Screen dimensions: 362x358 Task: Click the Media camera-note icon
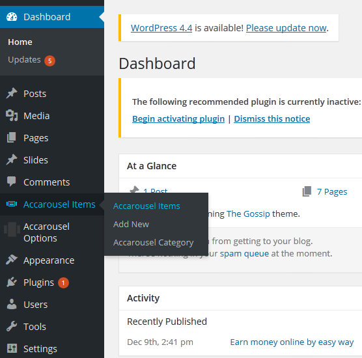12,115
